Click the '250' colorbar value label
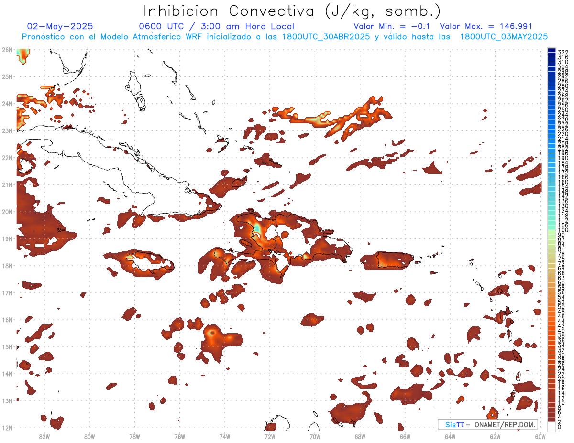 click(x=563, y=109)
